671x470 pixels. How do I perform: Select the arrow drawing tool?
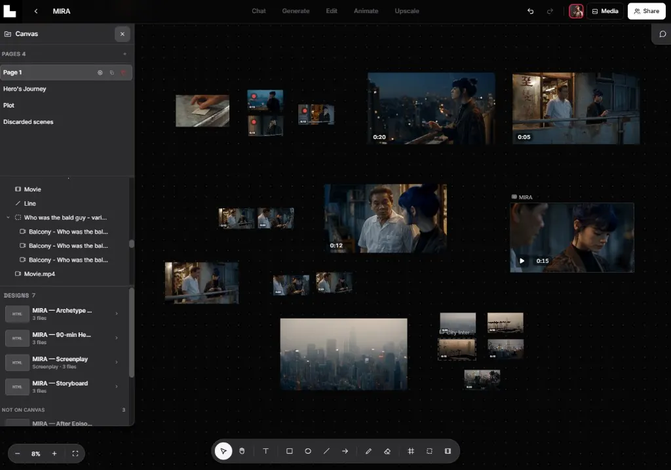[x=345, y=451]
